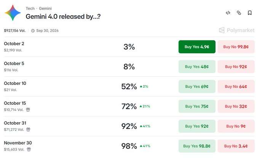
Task: Select Buy Yes 48¢ for October 5
Action: (x=197, y=67)
